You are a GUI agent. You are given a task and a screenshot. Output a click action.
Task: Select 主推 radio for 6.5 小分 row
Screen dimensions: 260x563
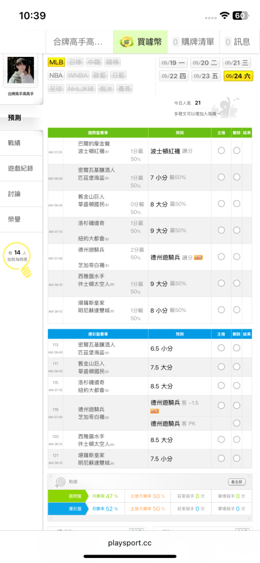pos(221,347)
